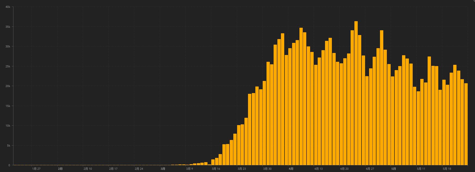The height and width of the screenshot is (172, 475).
Task: Click the 4月 20 date label
Action: [344, 169]
